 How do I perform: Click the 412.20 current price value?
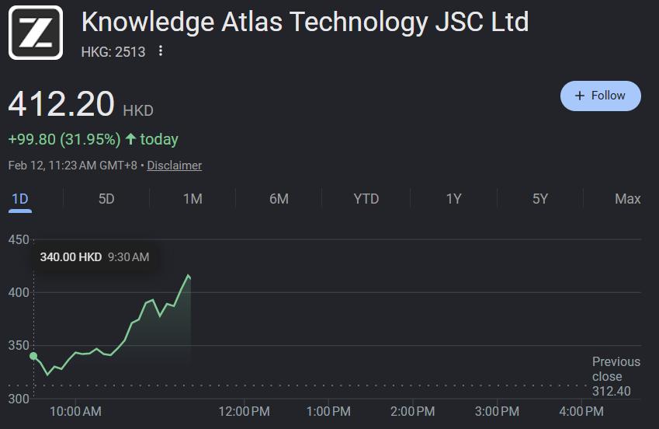tap(61, 104)
